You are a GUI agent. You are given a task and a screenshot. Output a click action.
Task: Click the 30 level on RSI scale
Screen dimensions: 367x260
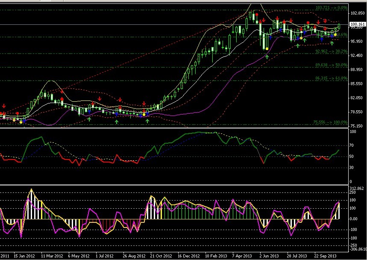(352, 168)
